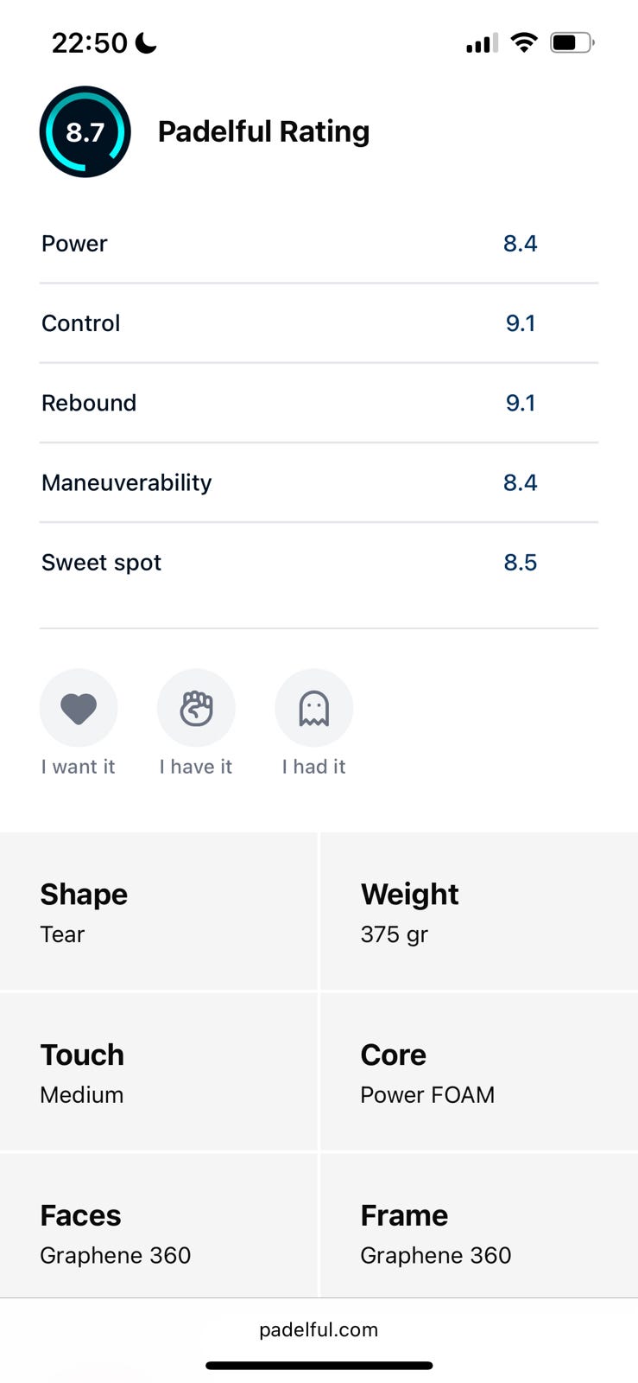Tap the ghost 'I had it' icon
This screenshot has height=1383, width=638.
click(313, 708)
